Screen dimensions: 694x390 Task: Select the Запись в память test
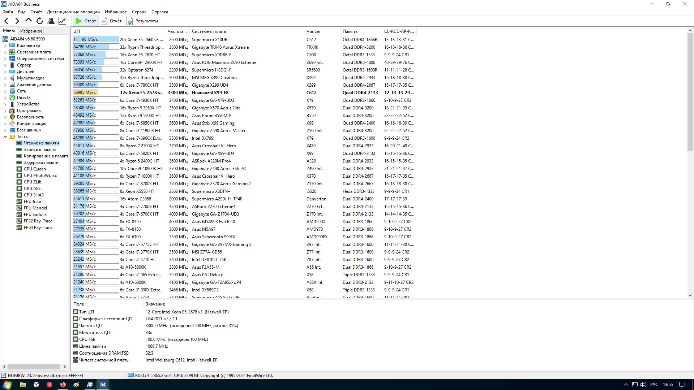(40, 149)
